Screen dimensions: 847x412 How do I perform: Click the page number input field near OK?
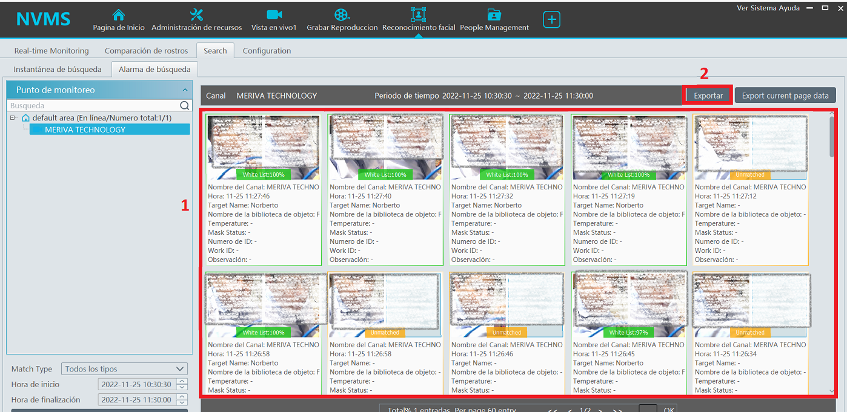649,409
